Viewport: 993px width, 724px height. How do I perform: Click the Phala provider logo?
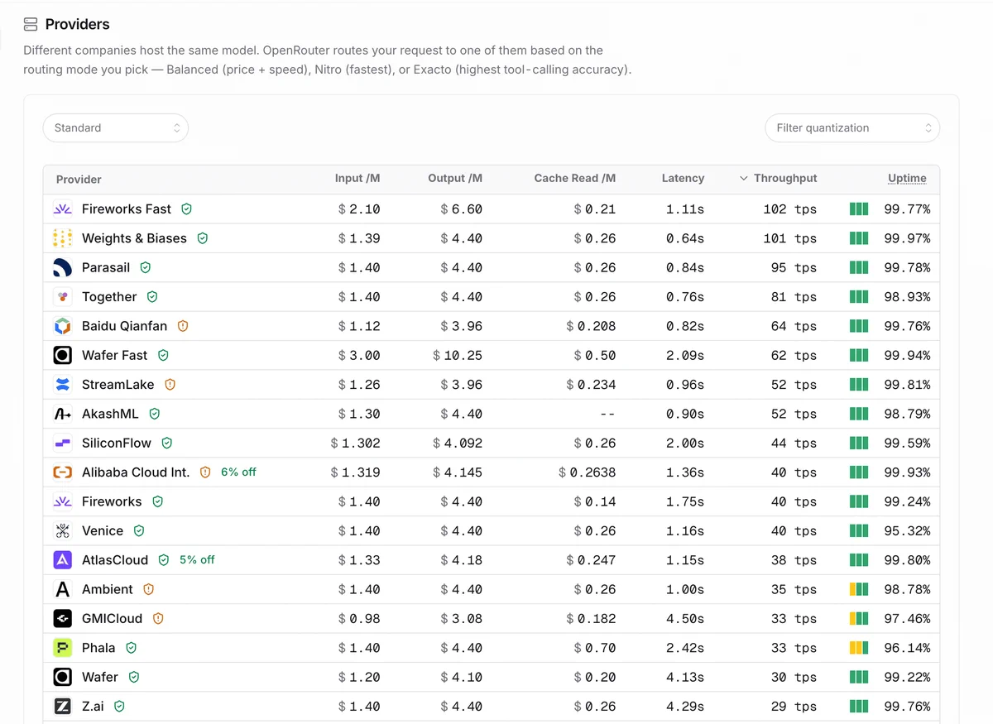[63, 648]
